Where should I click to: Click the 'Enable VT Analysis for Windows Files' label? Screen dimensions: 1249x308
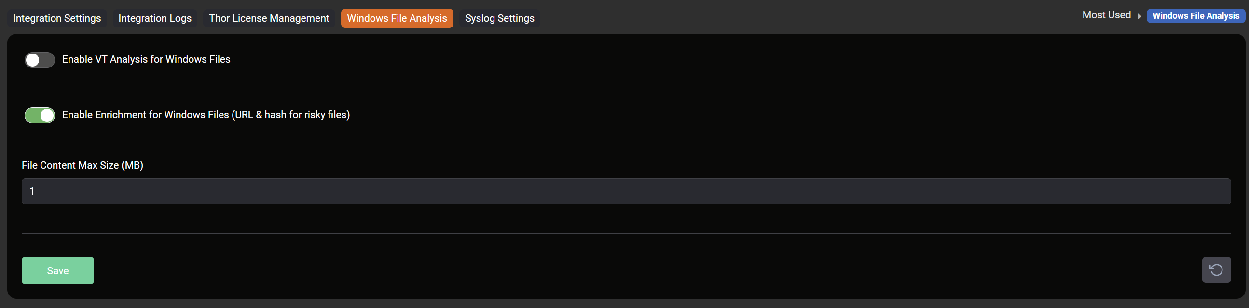pyautogui.click(x=146, y=59)
